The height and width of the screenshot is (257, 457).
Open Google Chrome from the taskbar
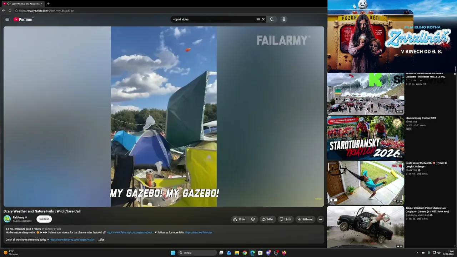coord(245,253)
